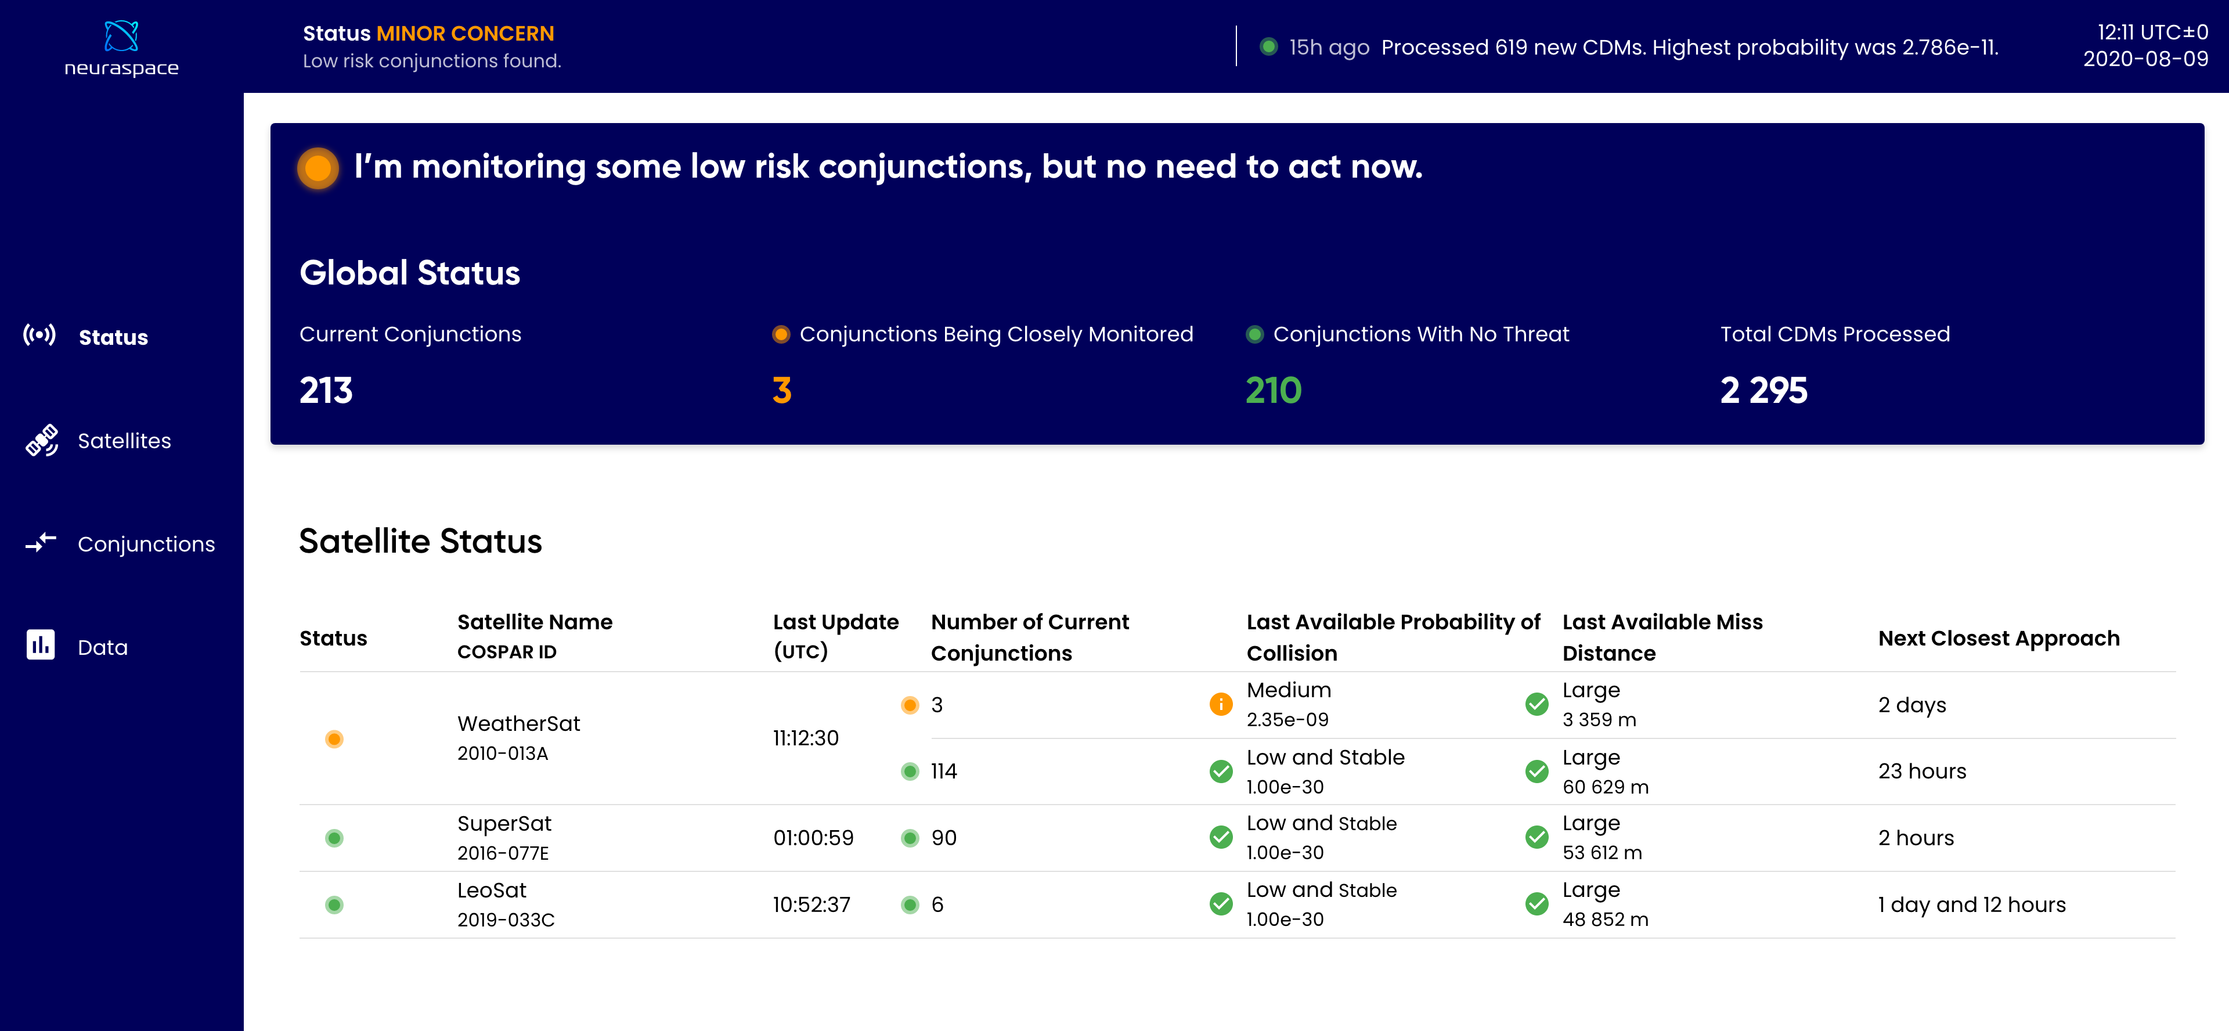Click the green status dot for LeoSat
This screenshot has height=1031, width=2229.
334,904
